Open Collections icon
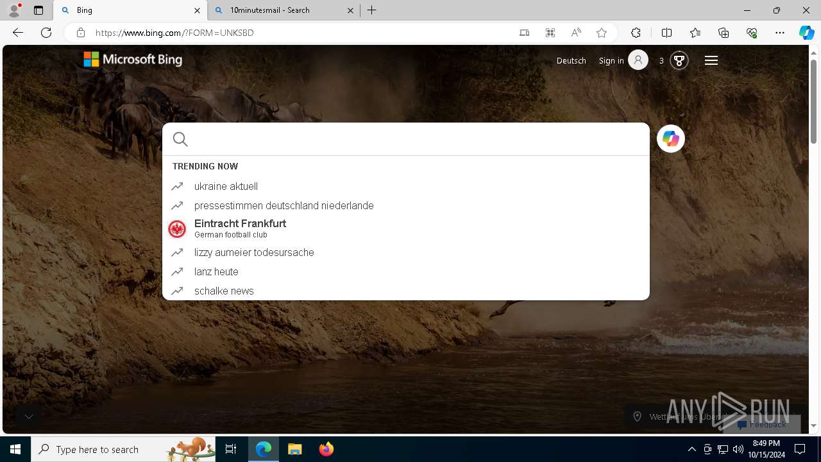Viewport: 821px width, 462px height. (x=724, y=33)
